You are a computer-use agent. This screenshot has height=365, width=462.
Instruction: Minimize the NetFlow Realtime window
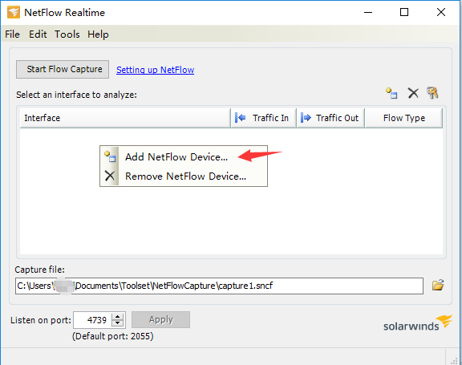click(368, 12)
